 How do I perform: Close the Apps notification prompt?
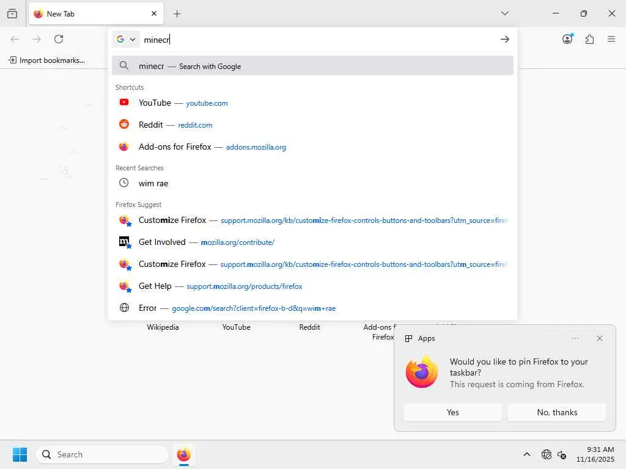[x=599, y=338]
